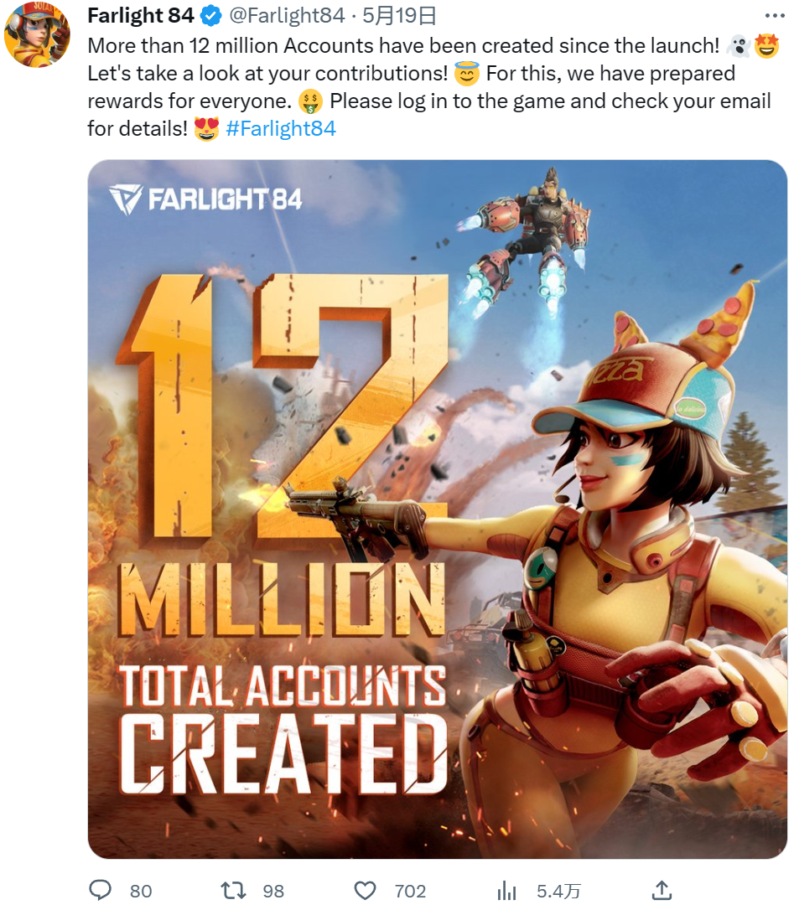Click the Farlight 84 logo in image
This screenshot has height=905, width=794.
[205, 199]
